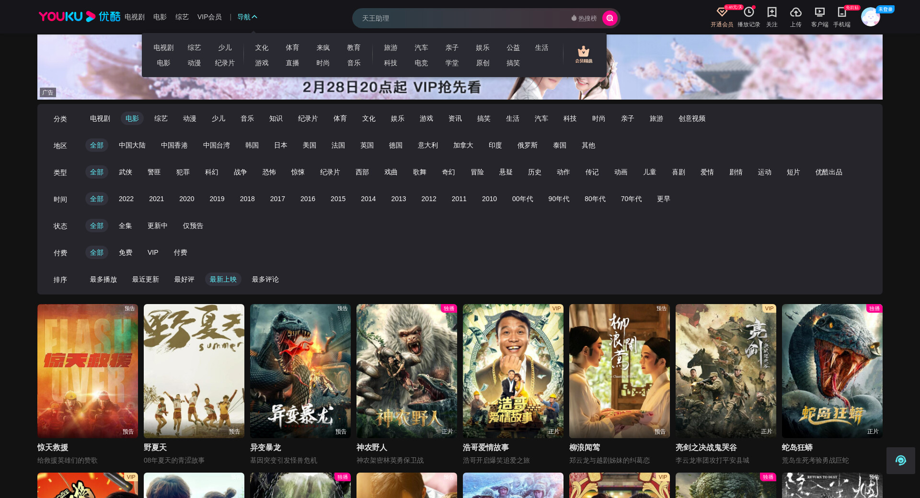Select the 中国大陆 region filter
The image size is (920, 498).
point(132,145)
